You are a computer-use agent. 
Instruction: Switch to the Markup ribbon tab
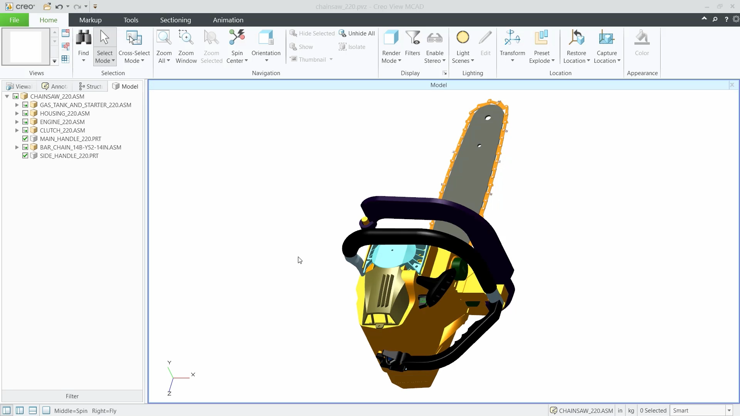tap(90, 20)
